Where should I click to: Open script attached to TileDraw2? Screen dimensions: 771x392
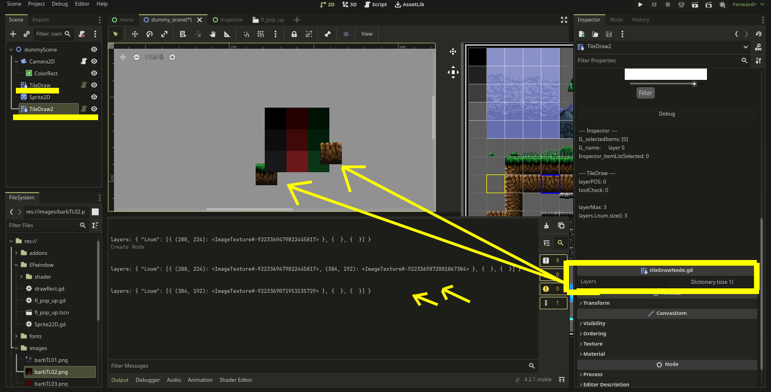pos(83,109)
